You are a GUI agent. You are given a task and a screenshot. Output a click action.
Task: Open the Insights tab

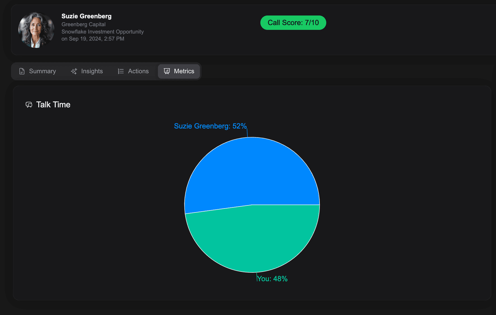click(87, 71)
